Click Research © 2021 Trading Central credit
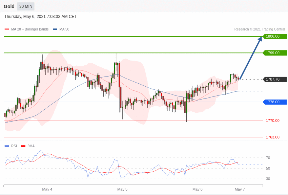The image size is (288, 195). pyautogui.click(x=260, y=29)
